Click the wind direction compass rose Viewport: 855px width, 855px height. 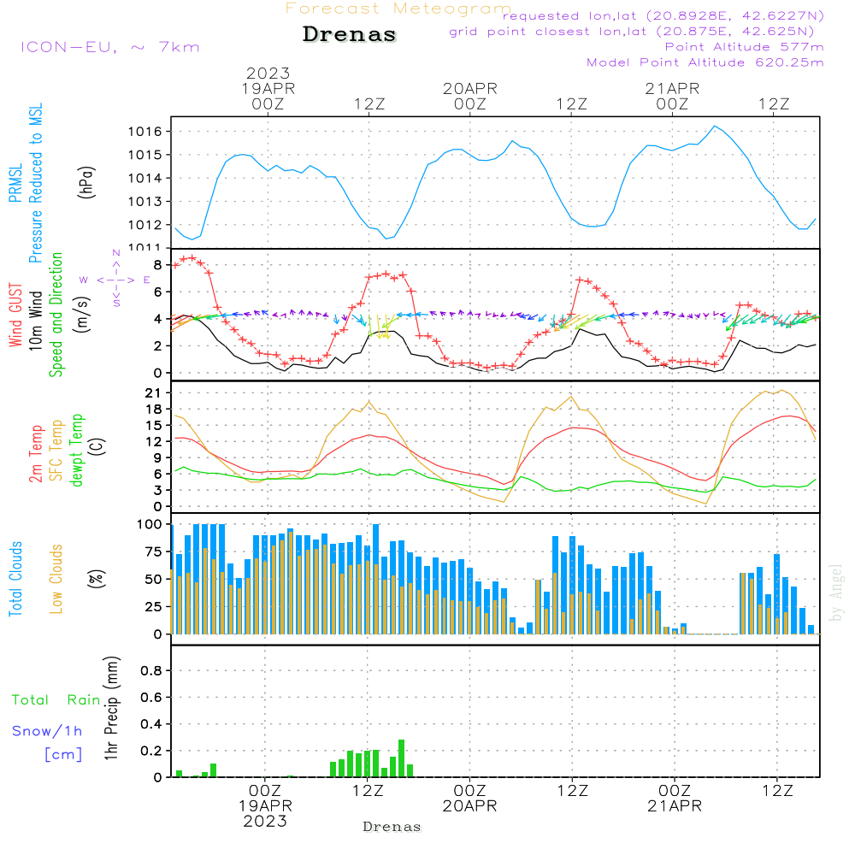pyautogui.click(x=115, y=279)
